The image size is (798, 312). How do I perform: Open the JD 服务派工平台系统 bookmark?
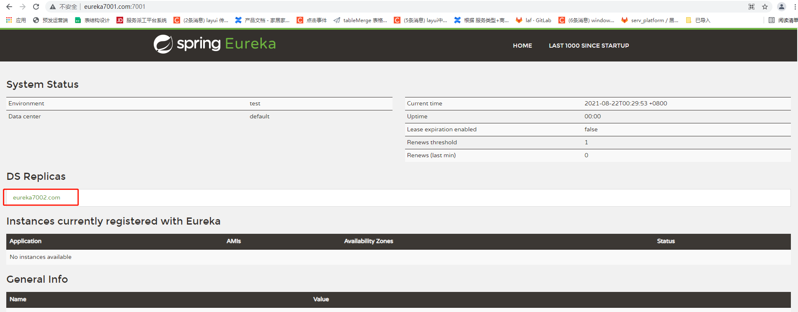click(x=142, y=20)
